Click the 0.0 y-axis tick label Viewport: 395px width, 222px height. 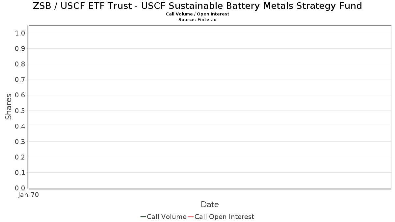(20, 188)
